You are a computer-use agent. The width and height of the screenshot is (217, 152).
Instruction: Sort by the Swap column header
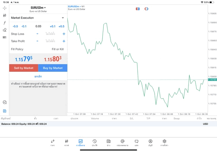(x=177, y=118)
